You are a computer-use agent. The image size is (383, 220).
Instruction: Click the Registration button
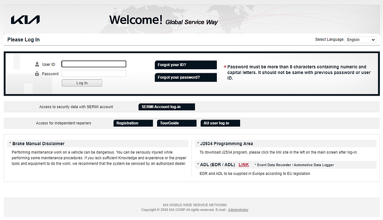click(133, 123)
